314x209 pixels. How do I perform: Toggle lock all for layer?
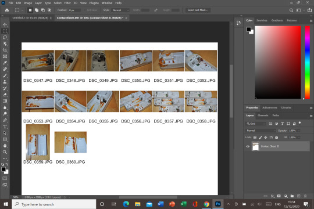(276, 138)
